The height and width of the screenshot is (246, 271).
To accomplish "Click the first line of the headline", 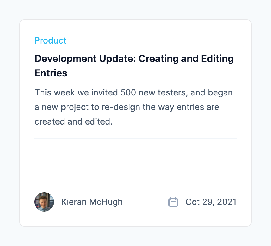I will 134,59.
